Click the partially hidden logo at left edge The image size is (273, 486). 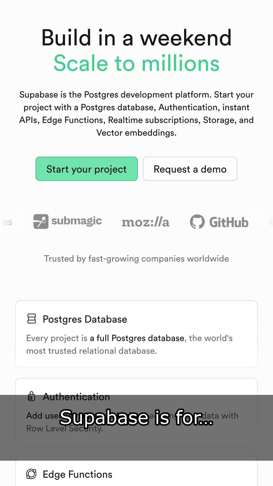click(6, 222)
